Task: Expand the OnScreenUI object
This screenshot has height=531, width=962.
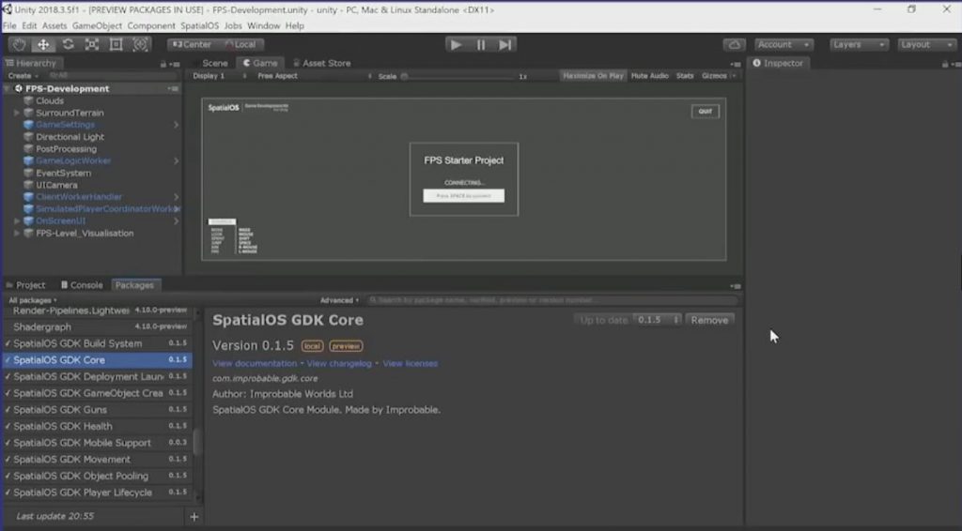Action: [x=17, y=221]
